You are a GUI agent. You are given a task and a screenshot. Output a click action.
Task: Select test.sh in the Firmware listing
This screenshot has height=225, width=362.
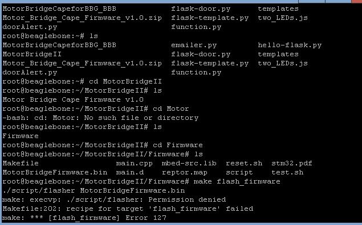point(287,172)
